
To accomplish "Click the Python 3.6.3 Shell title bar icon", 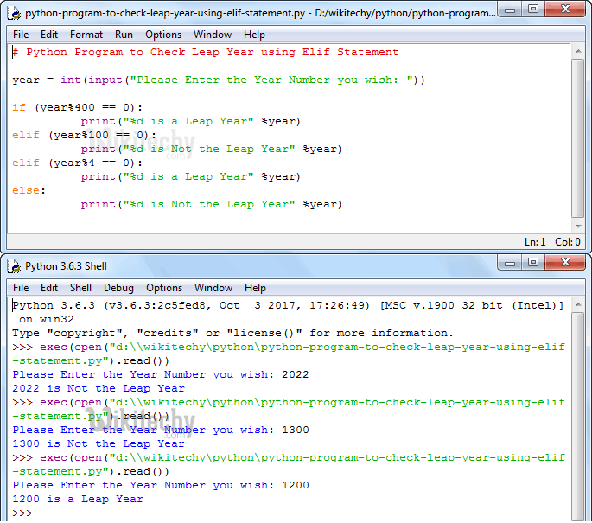I will (15, 266).
